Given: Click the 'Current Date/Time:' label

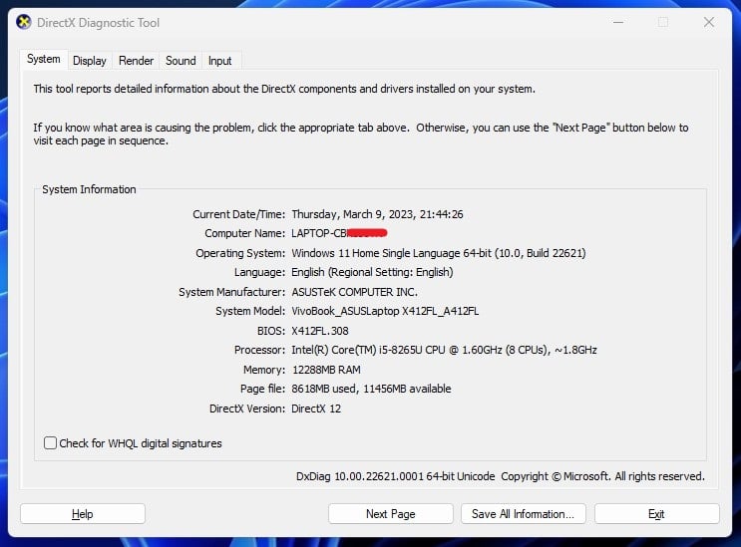Looking at the screenshot, I should coord(238,214).
